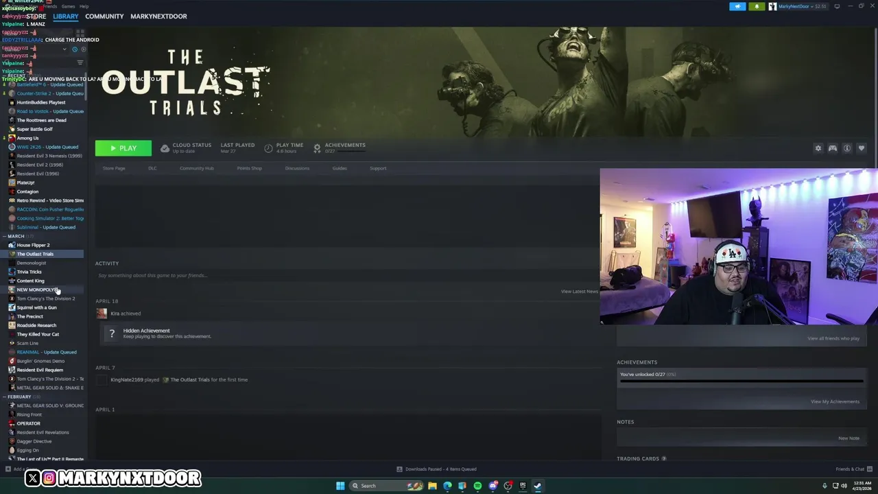Click Play Time clock icon
878x494 pixels.
(268, 148)
